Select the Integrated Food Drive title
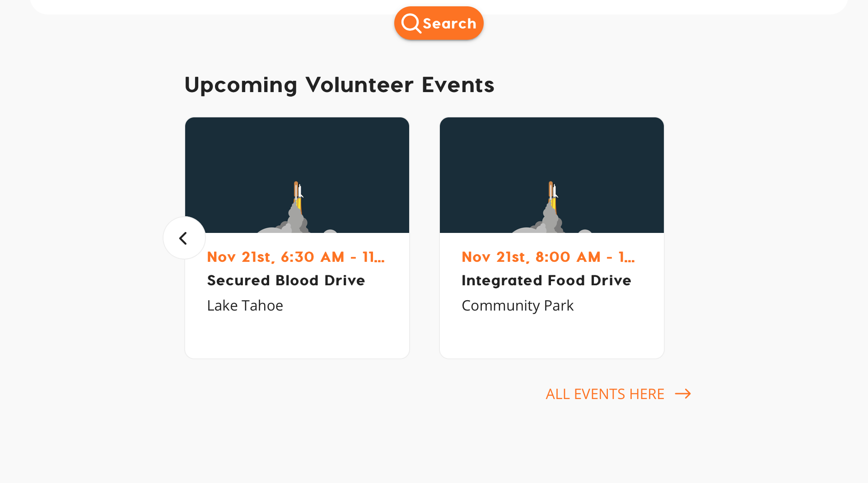This screenshot has height=483, width=868. pyautogui.click(x=546, y=280)
